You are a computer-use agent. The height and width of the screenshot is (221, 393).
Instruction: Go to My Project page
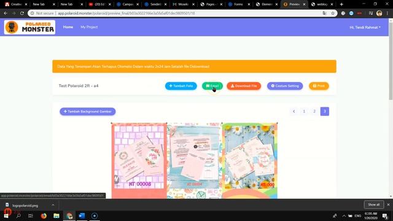[x=89, y=27]
